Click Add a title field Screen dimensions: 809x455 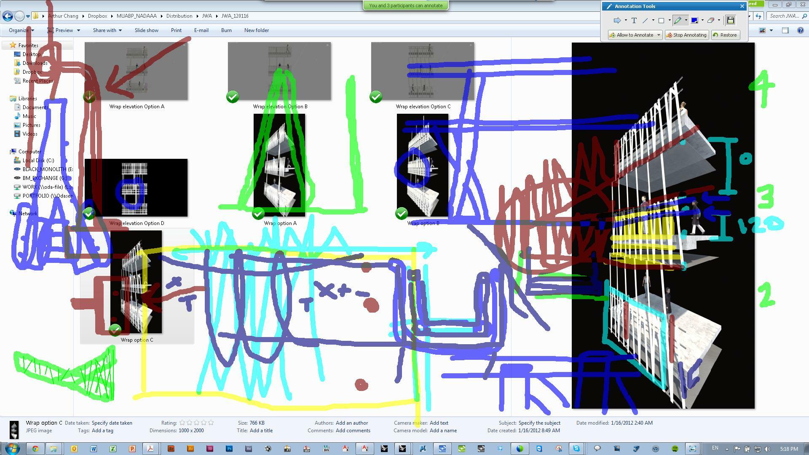[261, 431]
